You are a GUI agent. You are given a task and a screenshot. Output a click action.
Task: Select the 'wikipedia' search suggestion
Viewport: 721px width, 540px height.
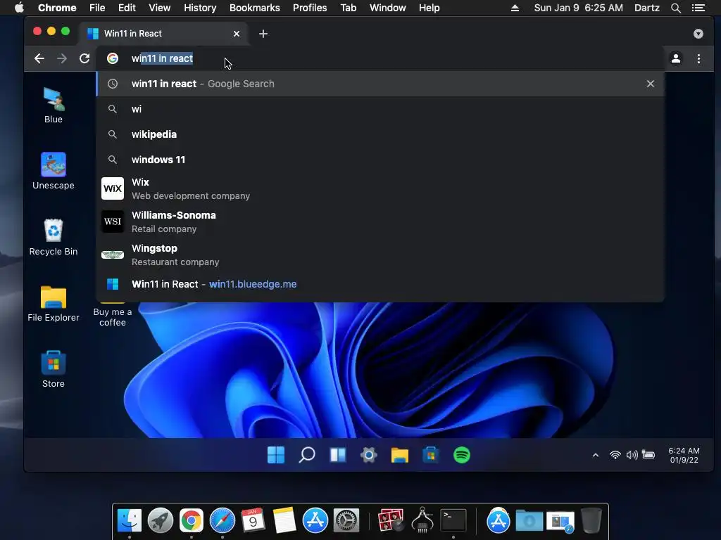coord(380,134)
